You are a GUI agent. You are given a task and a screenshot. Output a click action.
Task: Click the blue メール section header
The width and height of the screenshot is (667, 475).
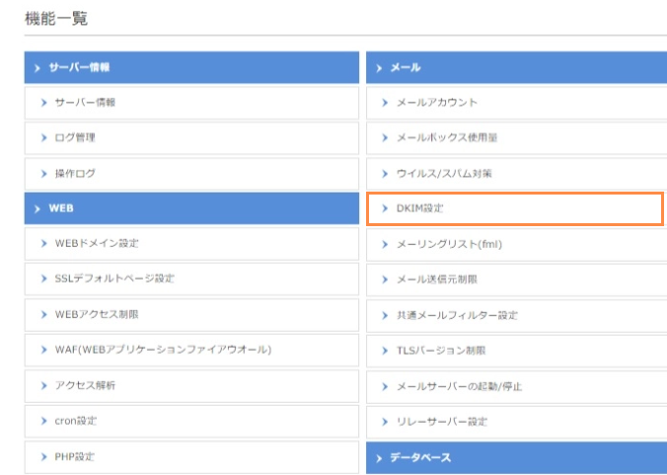pos(516,67)
